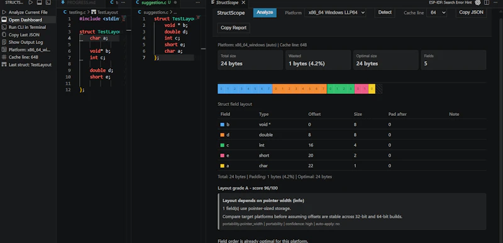Click the field b row in layout table
Viewport: 503px width, 243px height.
[x=352, y=125]
